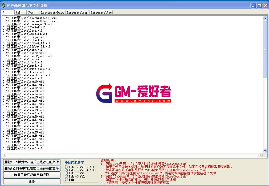This screenshot has height=186, width=269.
Task: Click the hum3_ball.wil entry
Action: click(x=26, y=69)
